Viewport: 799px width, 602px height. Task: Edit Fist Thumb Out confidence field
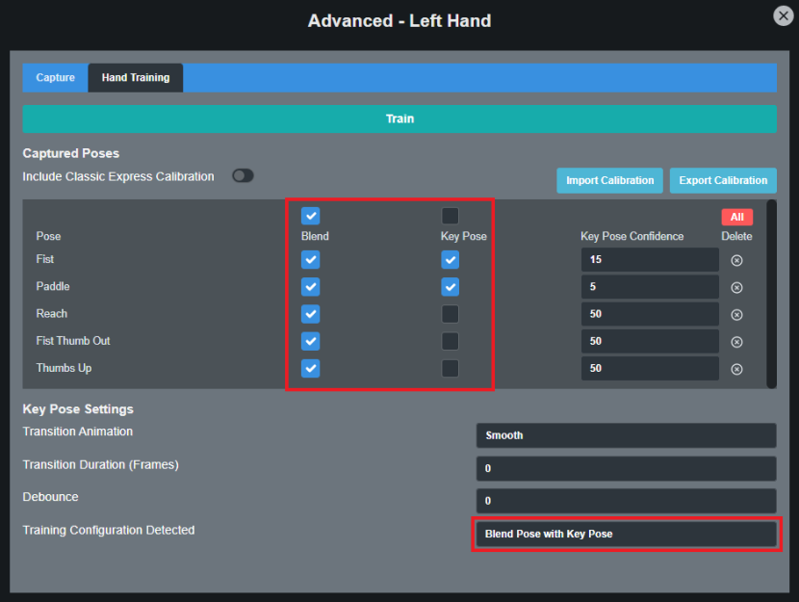[650, 341]
